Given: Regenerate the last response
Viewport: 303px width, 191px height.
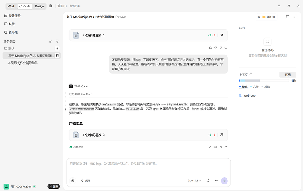Looking at the screenshot, I should [x=226, y=147].
